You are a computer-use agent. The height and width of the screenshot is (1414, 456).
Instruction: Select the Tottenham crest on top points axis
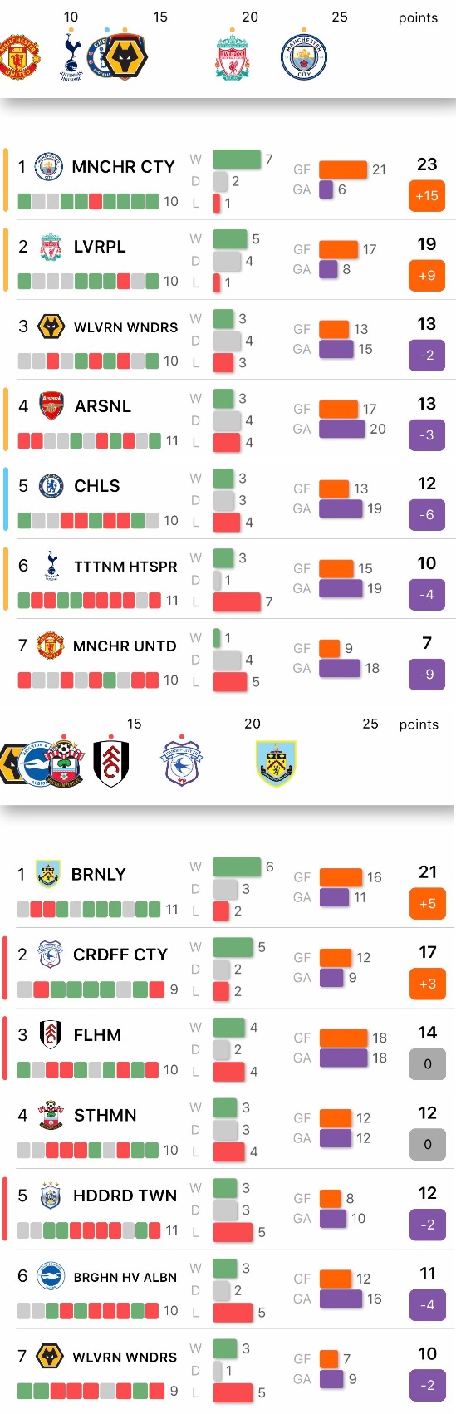pos(71,56)
